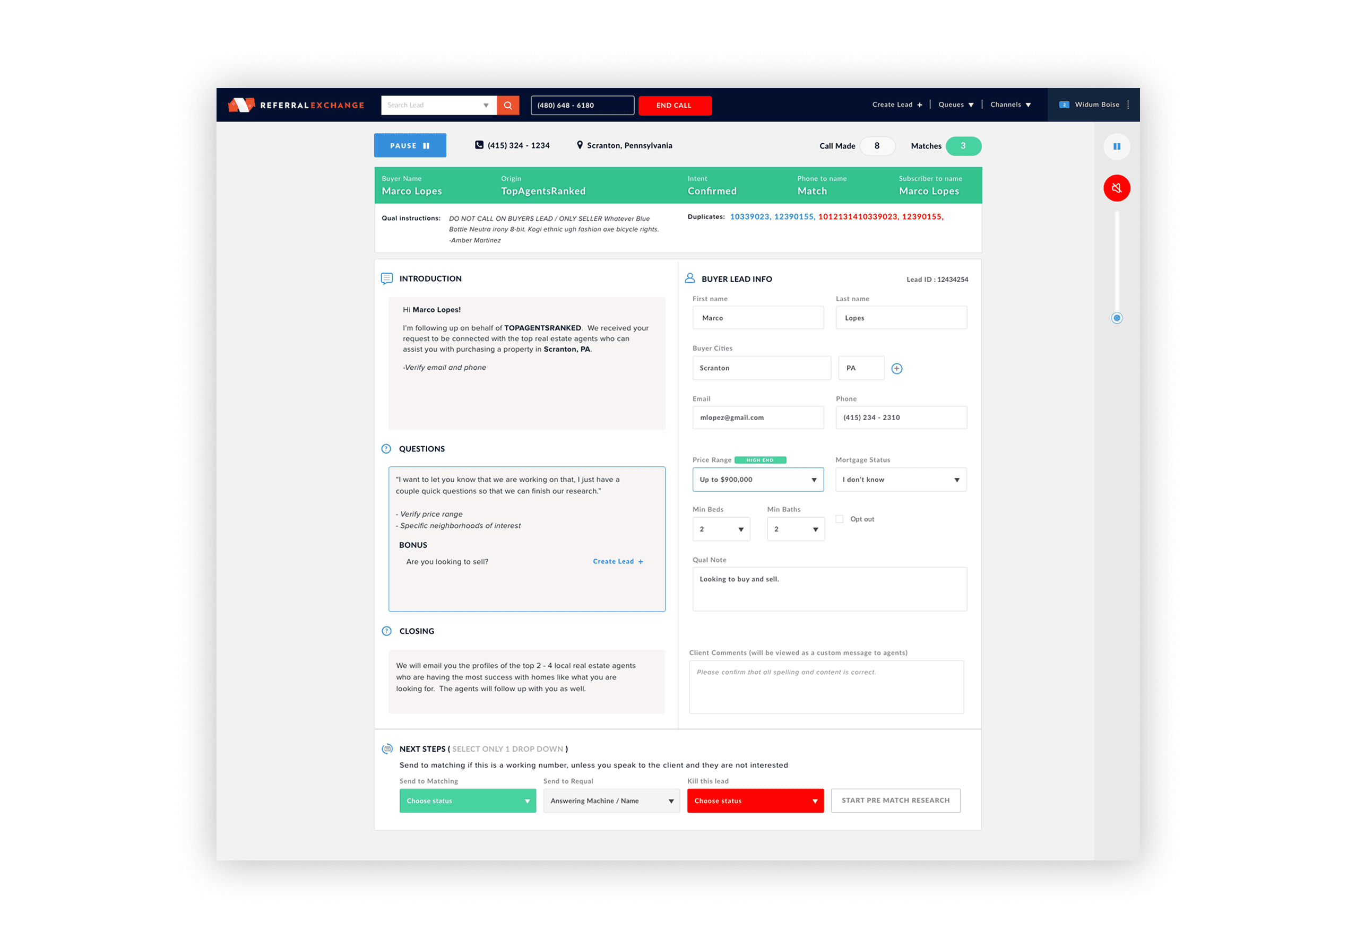Screen dimensions: 1356x949
Task: Click the red mute microphone icon
Action: pyautogui.click(x=1116, y=188)
